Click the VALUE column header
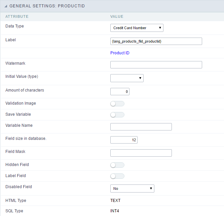Screen dimensions: 224x216 (117, 16)
